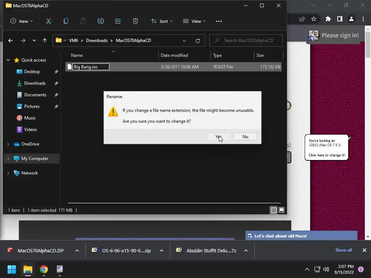Open Let's chat about old Macs bar
The image size is (371, 278).
tap(301, 236)
